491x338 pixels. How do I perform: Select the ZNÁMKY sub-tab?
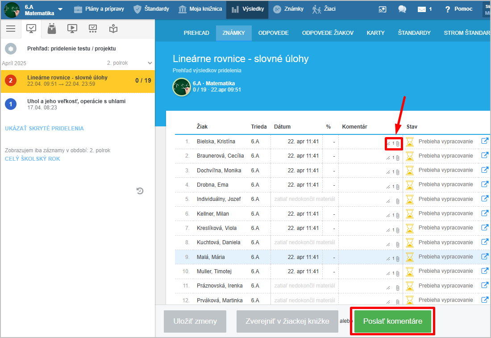(x=233, y=33)
